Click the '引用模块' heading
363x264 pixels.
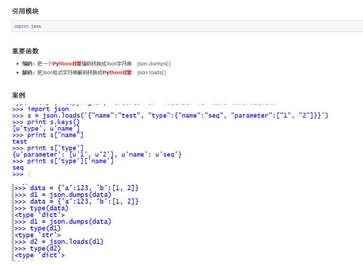click(25, 11)
